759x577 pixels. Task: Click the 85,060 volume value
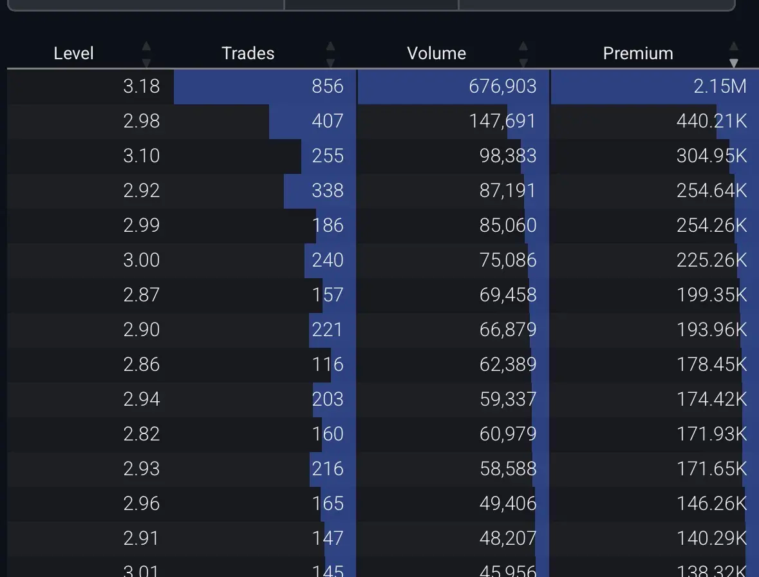pos(508,225)
